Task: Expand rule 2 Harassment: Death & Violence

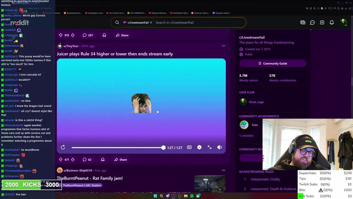Action: 273,189
